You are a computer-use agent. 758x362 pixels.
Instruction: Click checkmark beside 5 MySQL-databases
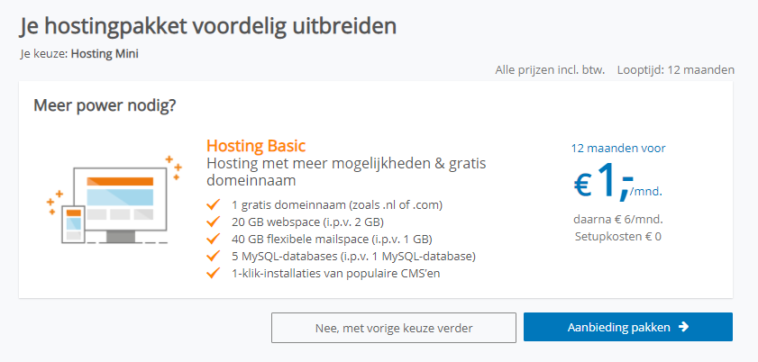click(x=214, y=256)
